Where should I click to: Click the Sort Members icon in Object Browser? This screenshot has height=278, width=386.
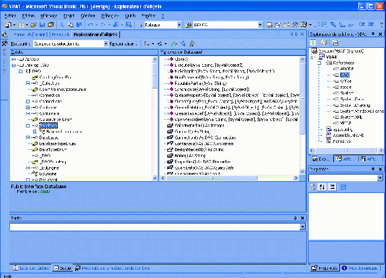tap(160, 44)
